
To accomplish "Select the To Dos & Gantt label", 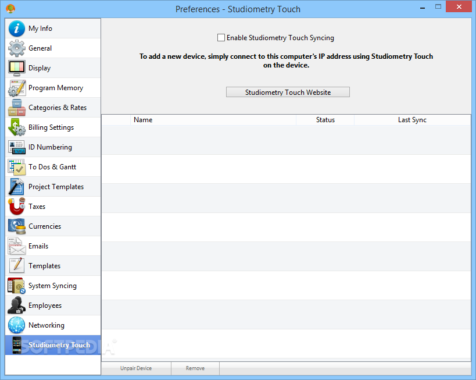I will click(x=52, y=167).
